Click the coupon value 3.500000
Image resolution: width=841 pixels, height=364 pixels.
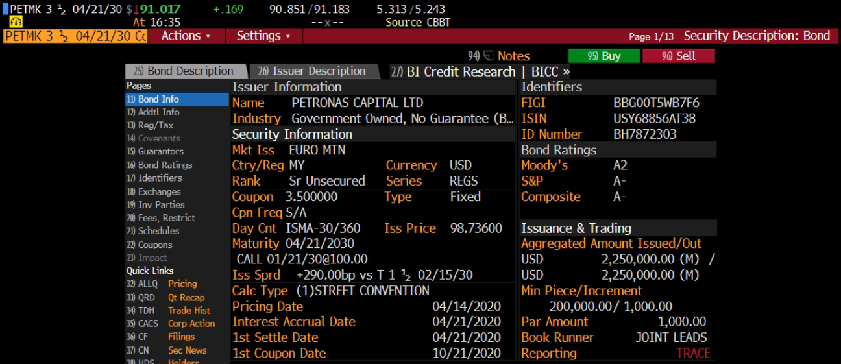[x=311, y=197]
